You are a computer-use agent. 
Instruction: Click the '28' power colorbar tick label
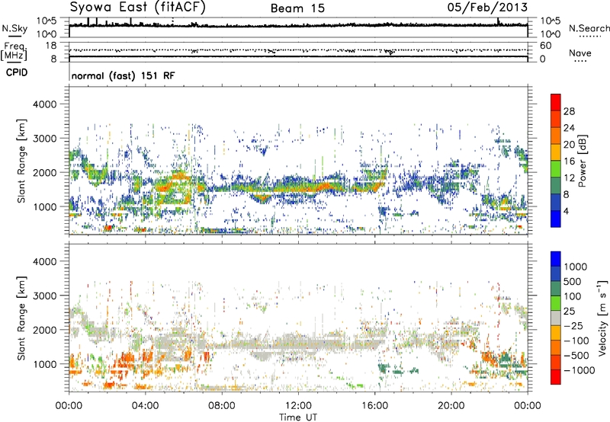[569, 111]
